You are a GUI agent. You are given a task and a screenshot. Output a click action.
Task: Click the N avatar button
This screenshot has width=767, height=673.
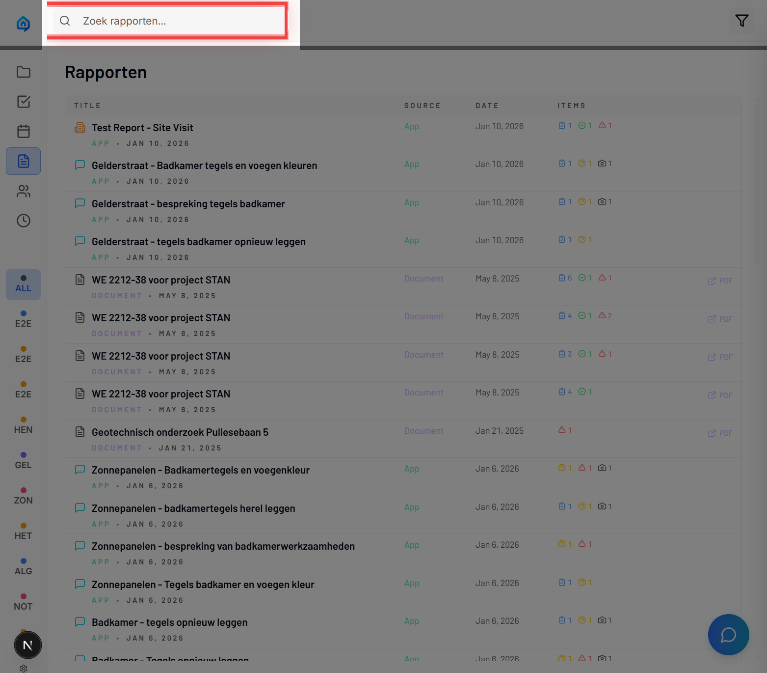27,645
